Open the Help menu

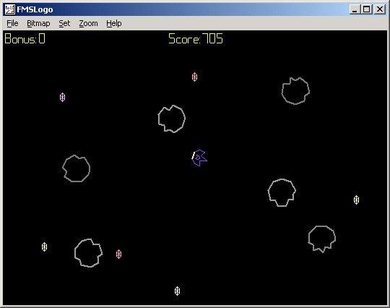pos(114,23)
